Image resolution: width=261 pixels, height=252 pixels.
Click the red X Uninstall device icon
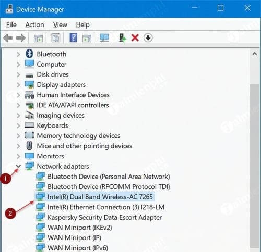click(135, 37)
